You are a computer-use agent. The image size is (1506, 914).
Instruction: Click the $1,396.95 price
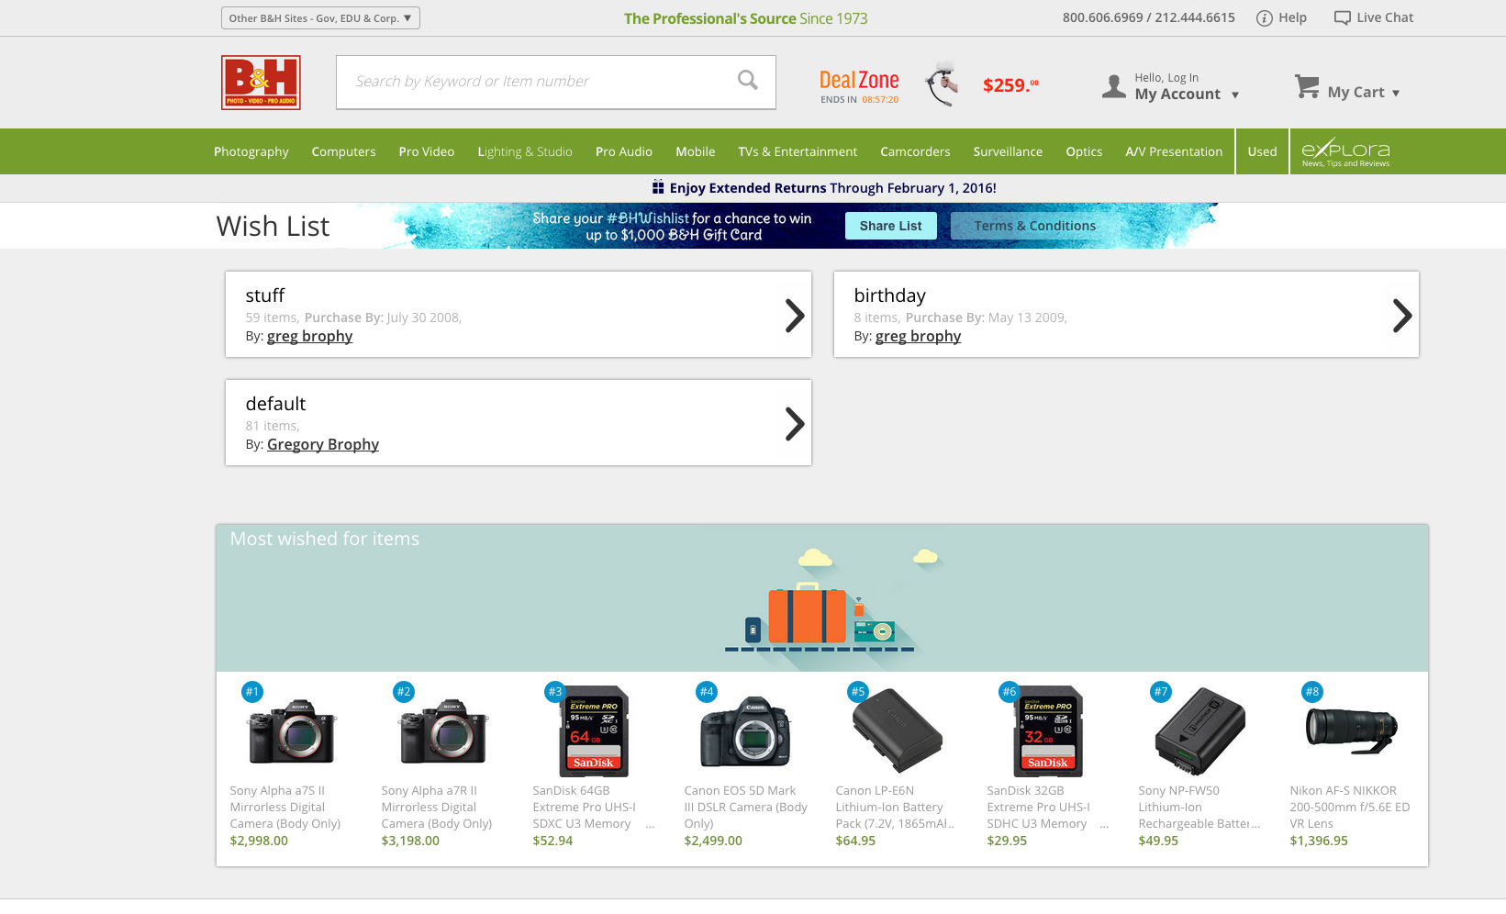1319,841
